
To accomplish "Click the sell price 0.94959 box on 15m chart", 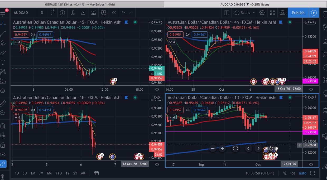I will [x=21, y=35].
